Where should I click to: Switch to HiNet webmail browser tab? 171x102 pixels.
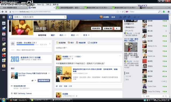click(14, 8)
